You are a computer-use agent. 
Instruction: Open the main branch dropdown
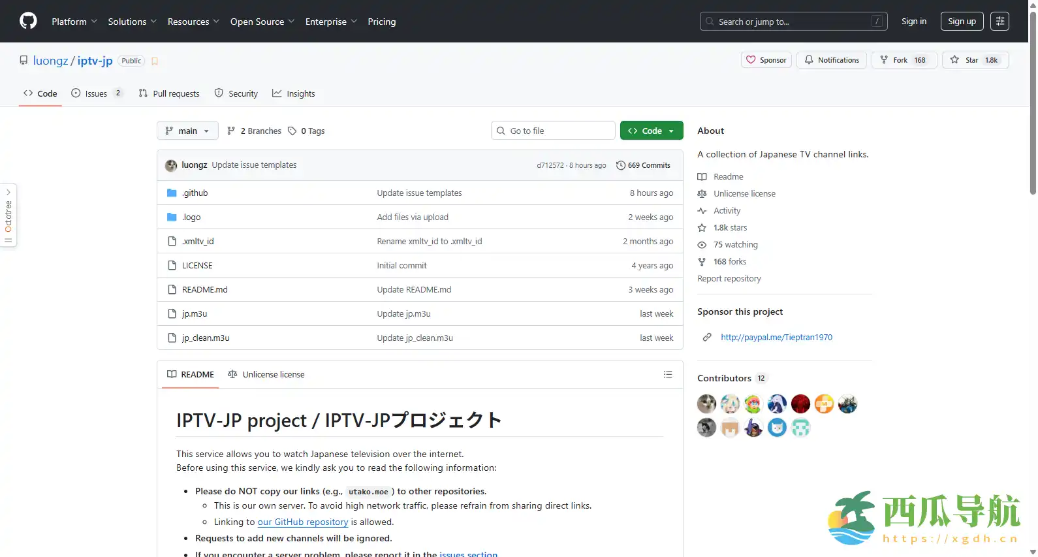[187, 131]
